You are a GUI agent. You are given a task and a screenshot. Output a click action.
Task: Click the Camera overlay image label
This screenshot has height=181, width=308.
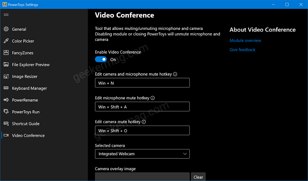(x=115, y=169)
